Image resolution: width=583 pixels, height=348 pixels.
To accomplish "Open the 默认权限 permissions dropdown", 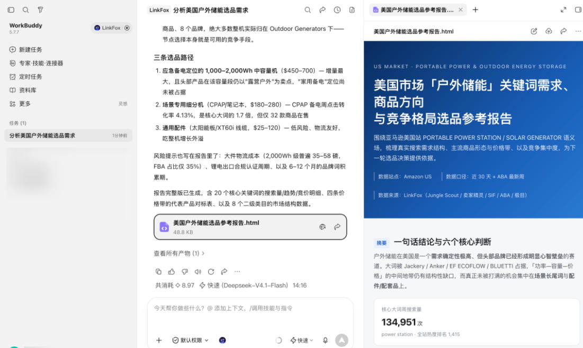I will (x=191, y=340).
